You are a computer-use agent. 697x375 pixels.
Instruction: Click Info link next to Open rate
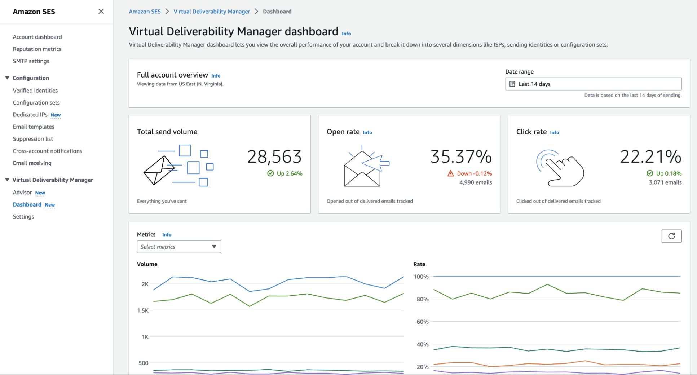(367, 133)
